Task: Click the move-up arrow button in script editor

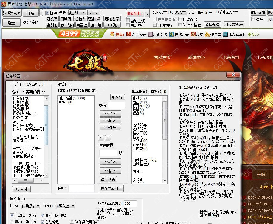Action: [102, 138]
